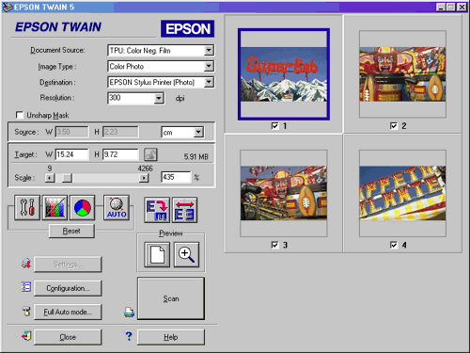
Task: Select the carnival face thumbnail 2
Action: click(x=402, y=74)
